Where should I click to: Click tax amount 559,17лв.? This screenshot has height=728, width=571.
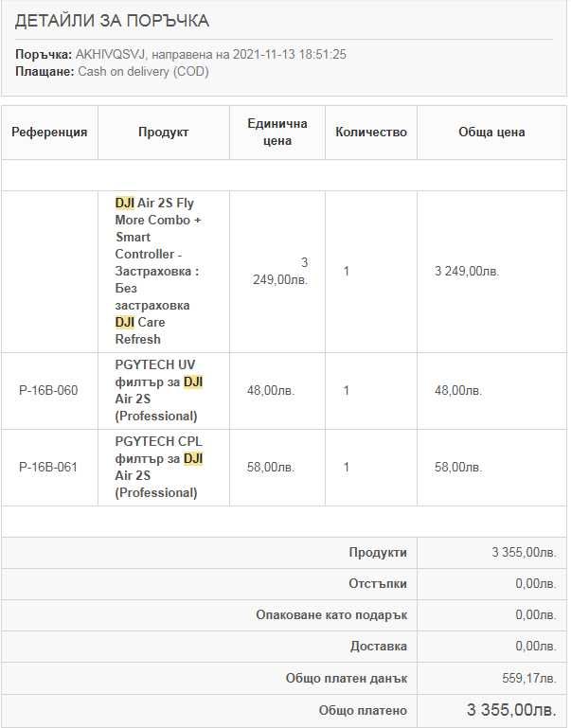(x=528, y=679)
